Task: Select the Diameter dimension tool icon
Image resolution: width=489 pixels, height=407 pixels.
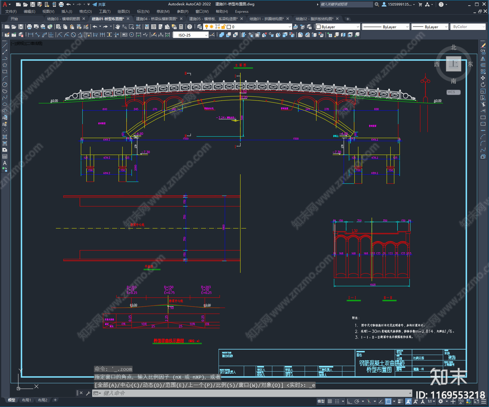Action: point(73,35)
